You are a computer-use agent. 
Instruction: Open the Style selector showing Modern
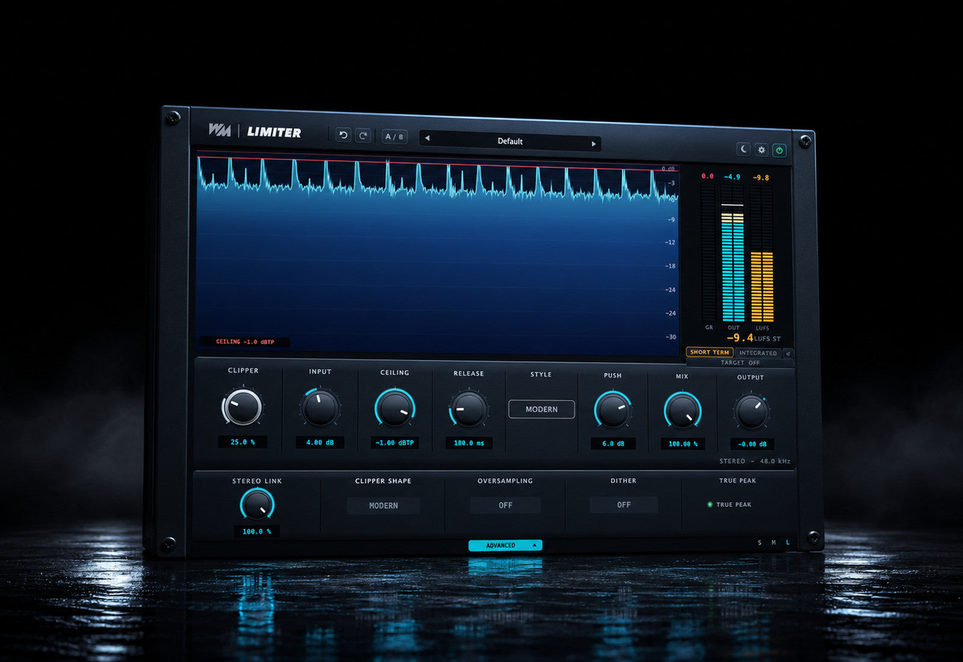[x=542, y=409]
